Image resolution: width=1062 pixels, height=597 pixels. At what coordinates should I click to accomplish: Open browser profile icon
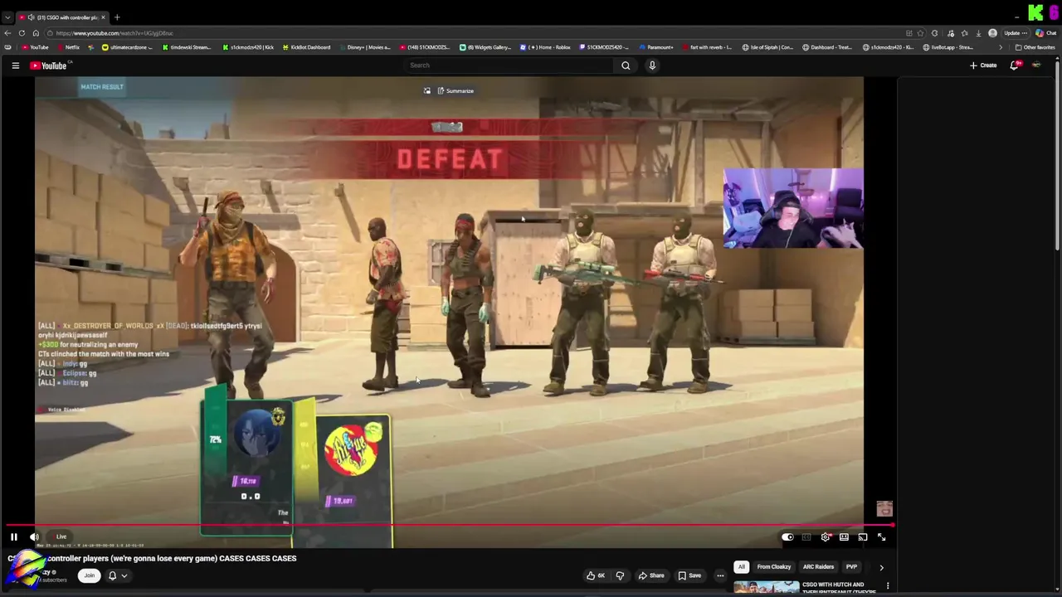992,33
